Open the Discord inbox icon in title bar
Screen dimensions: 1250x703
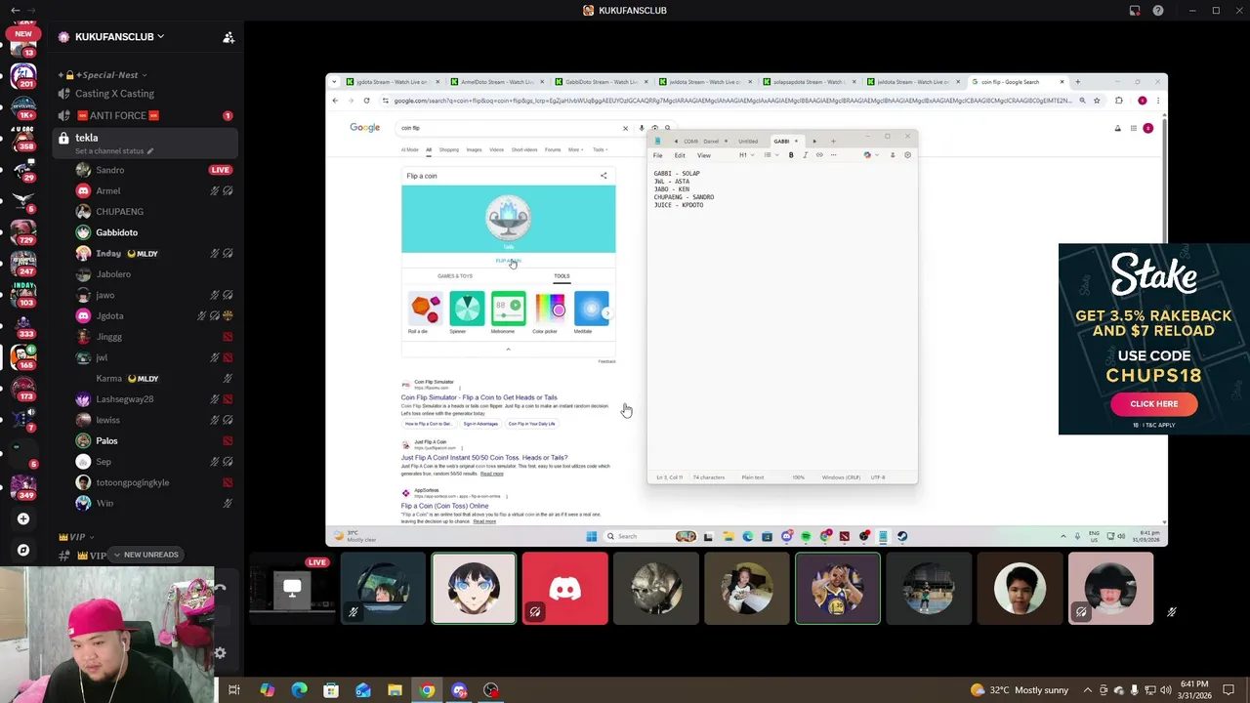[x=1135, y=11]
